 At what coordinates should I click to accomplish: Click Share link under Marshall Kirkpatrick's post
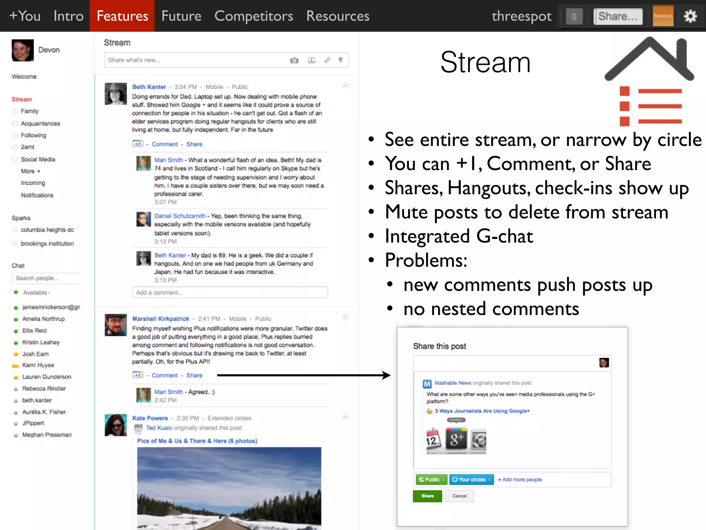[x=194, y=375]
